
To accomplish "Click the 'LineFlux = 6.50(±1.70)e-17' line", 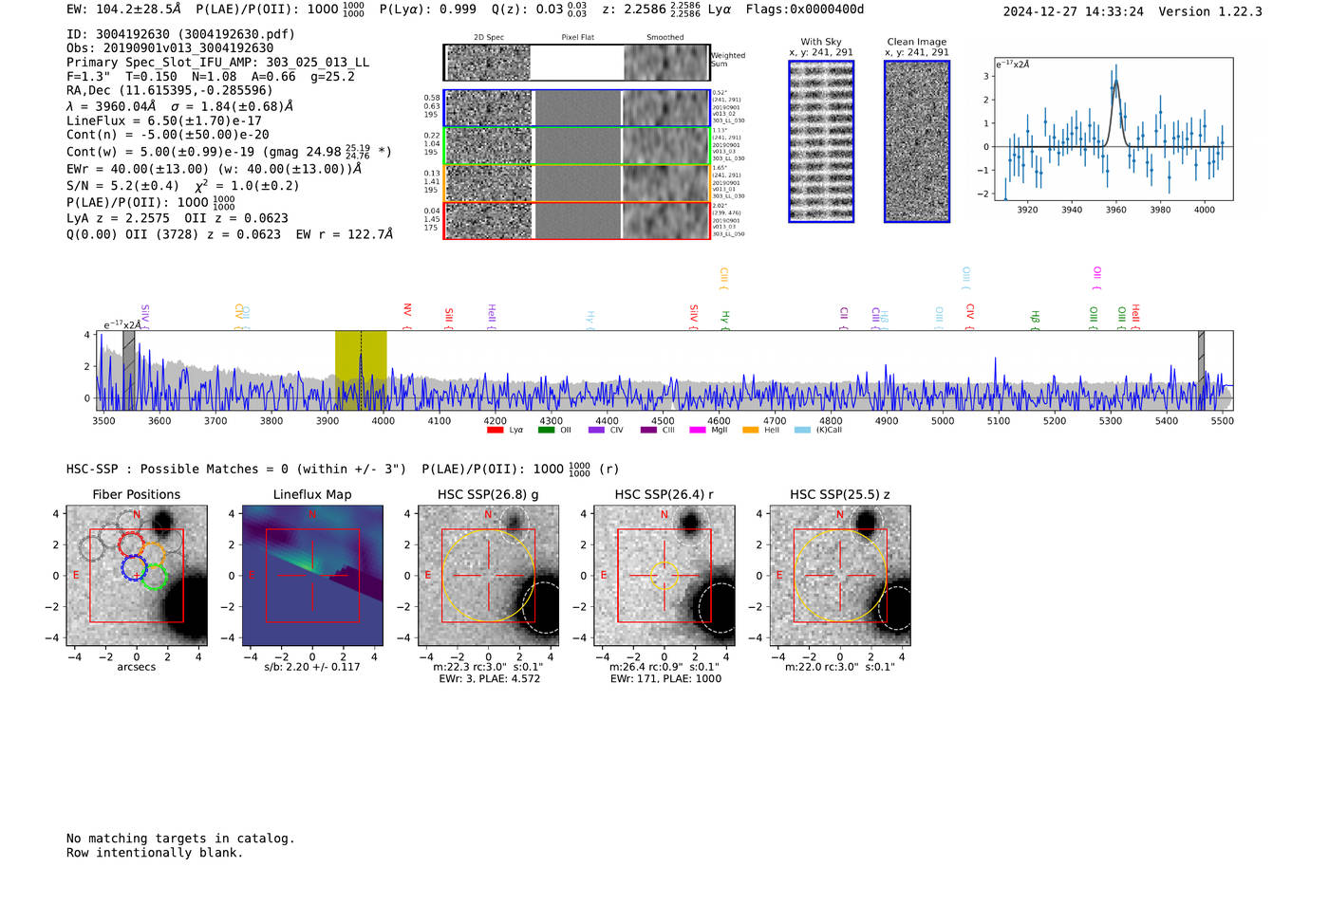I will point(163,120).
